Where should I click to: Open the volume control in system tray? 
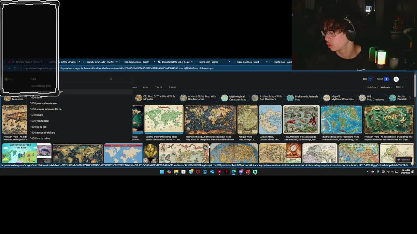pos(393,172)
